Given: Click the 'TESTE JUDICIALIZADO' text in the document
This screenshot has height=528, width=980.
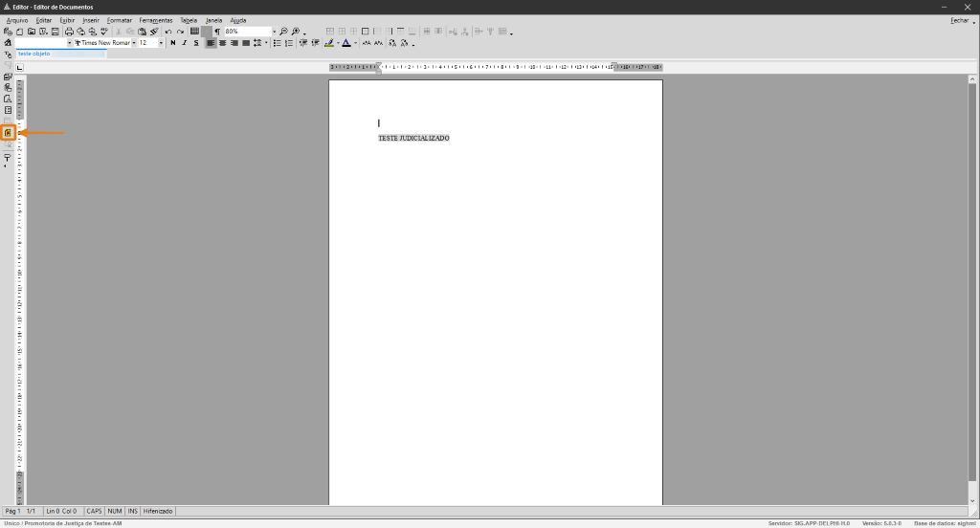Looking at the screenshot, I should pyautogui.click(x=413, y=138).
